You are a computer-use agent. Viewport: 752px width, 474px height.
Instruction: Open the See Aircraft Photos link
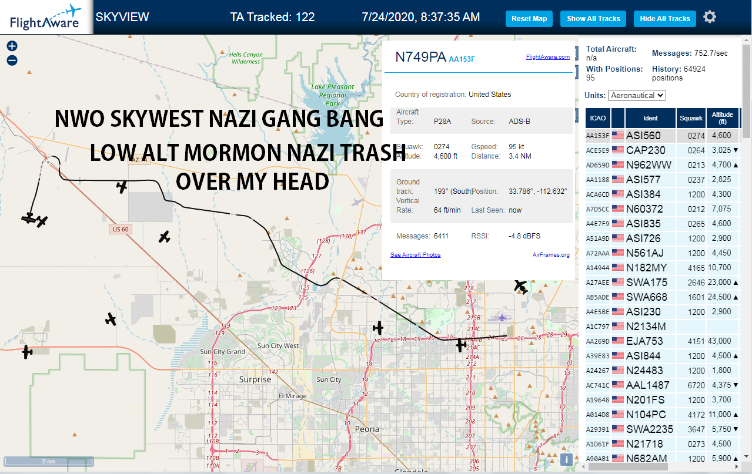pos(415,254)
